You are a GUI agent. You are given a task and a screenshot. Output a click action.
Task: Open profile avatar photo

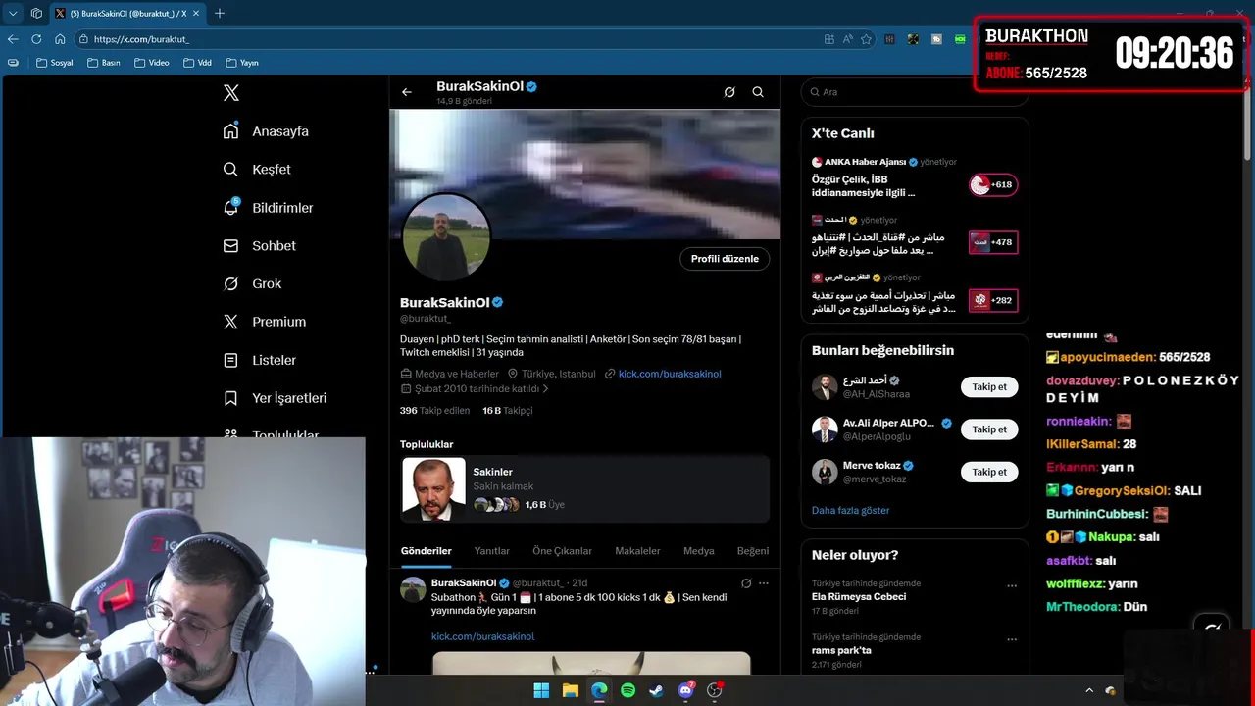point(446,236)
